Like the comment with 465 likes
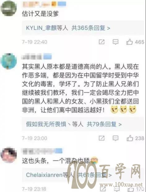Screen dimensions: 146x192 pos(130,42)
